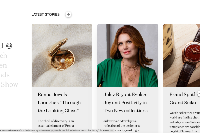Image resolution: width=200 pixels, height=133 pixels.
Task: Click the Julez Bryant Jewelry description text
Action: [120, 123]
